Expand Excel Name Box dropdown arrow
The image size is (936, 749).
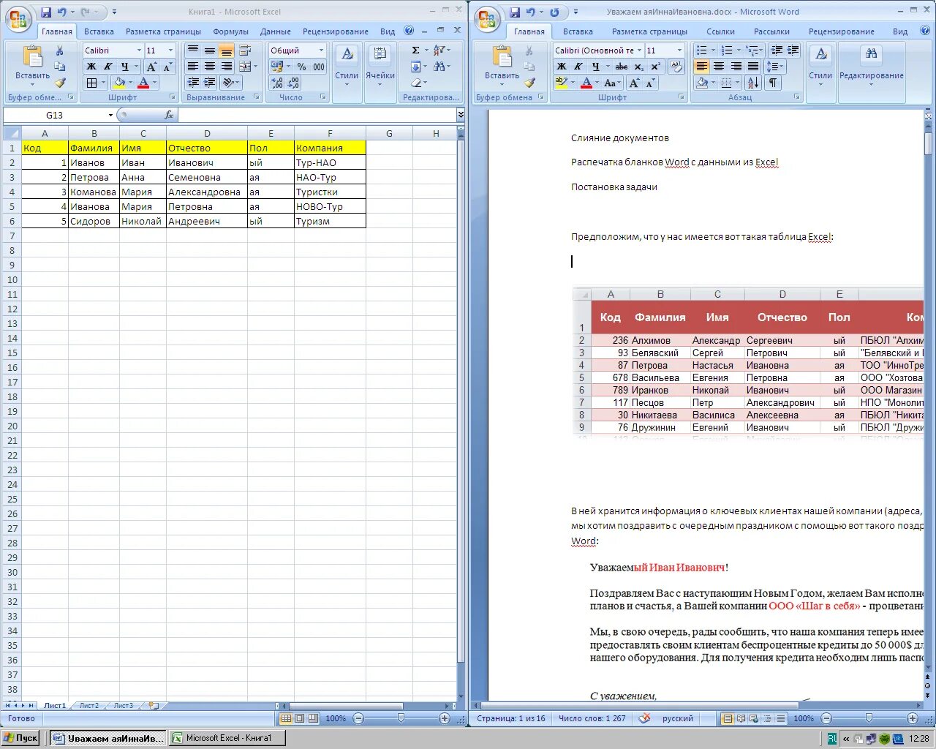(111, 115)
